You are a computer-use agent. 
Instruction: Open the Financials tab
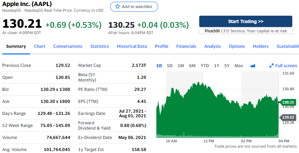point(186,46)
